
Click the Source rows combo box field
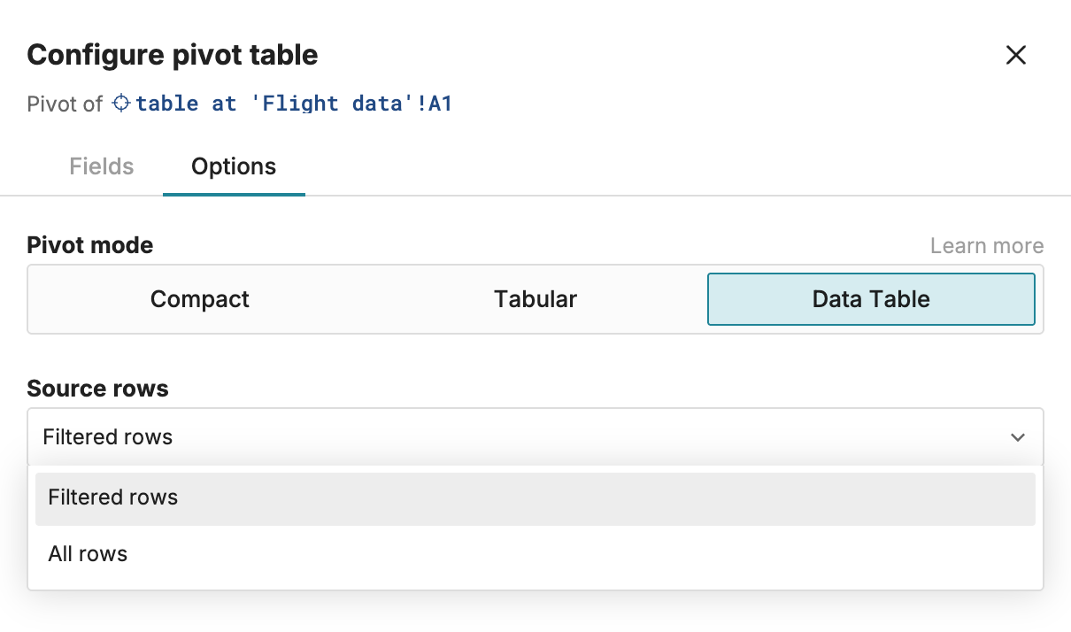(535, 436)
